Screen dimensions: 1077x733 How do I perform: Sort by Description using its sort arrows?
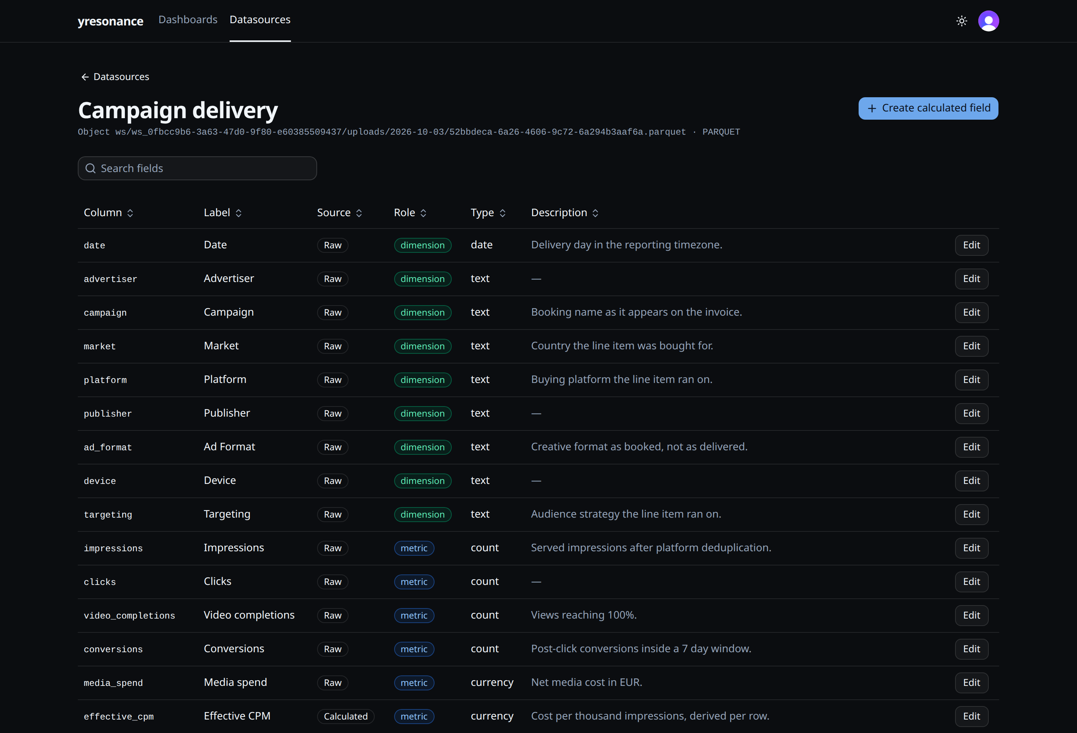595,213
